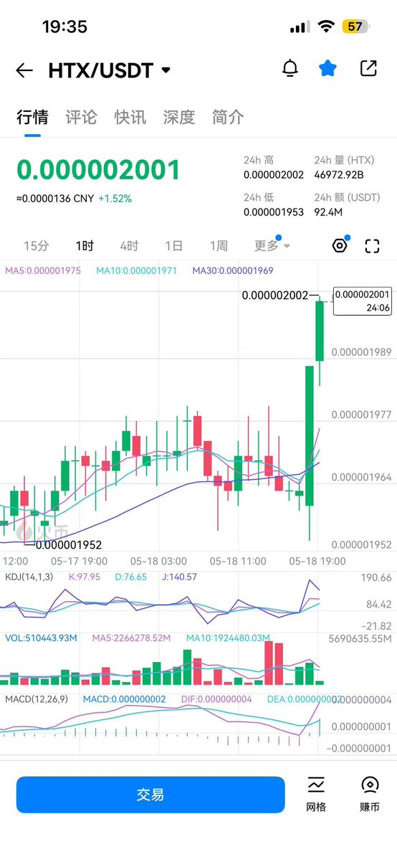This screenshot has height=860, width=397.
Task: Tap the ≈0.0000136 CNY value
Action: pos(55,199)
